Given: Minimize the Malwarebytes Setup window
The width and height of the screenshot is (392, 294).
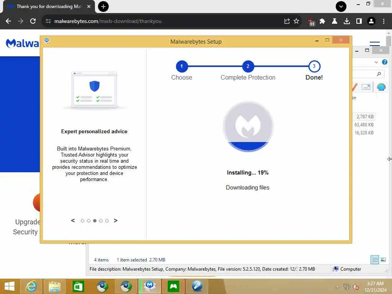Looking at the screenshot, I should [x=317, y=40].
